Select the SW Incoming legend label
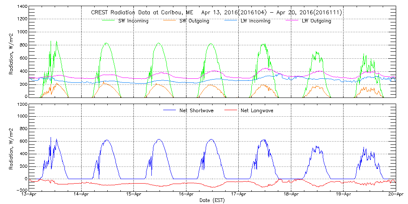 coord(131,21)
